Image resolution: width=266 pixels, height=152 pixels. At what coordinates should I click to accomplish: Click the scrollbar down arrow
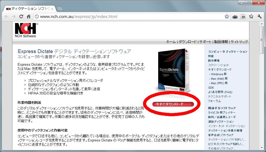pyautogui.click(x=262, y=148)
